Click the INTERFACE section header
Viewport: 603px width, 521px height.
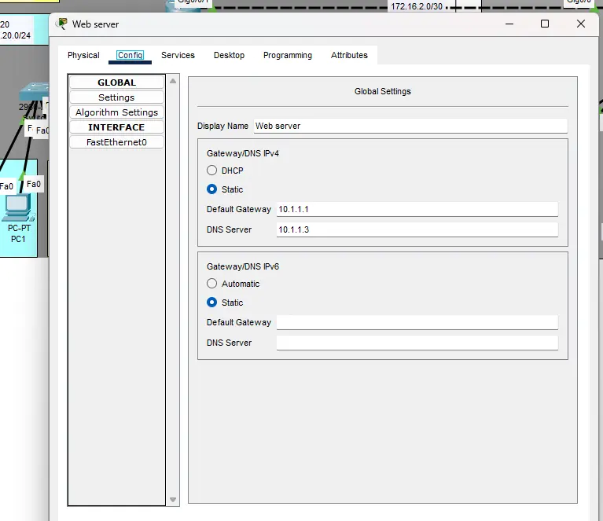(x=116, y=127)
